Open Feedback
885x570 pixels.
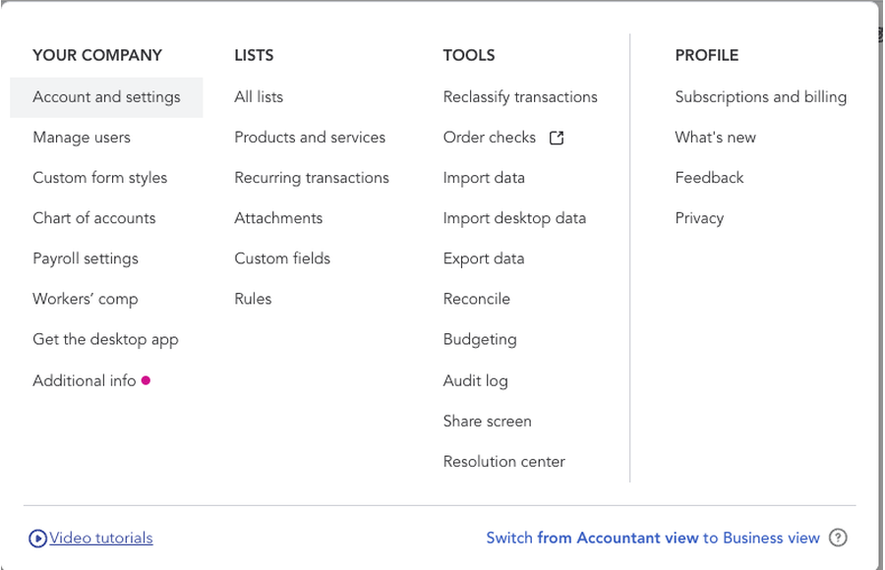(x=709, y=178)
